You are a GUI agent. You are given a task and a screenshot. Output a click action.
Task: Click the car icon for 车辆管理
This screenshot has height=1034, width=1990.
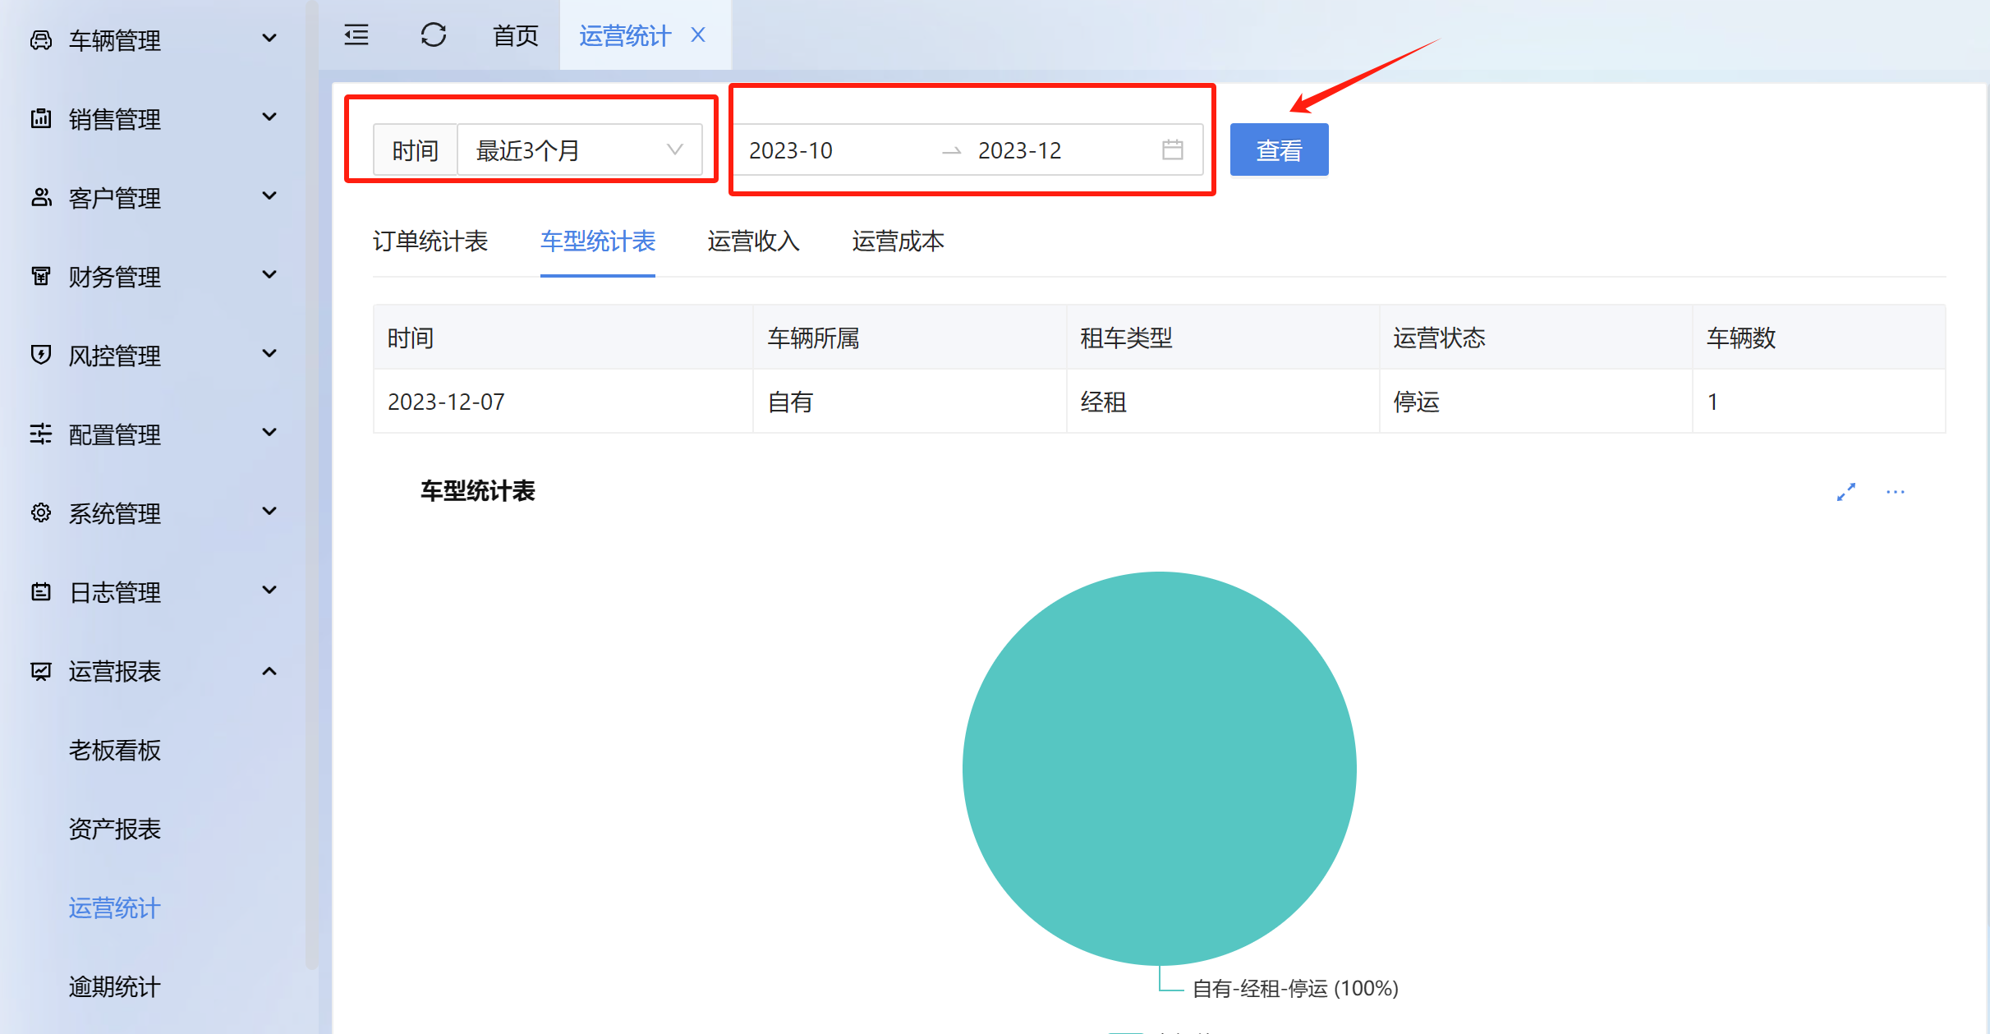pyautogui.click(x=41, y=39)
